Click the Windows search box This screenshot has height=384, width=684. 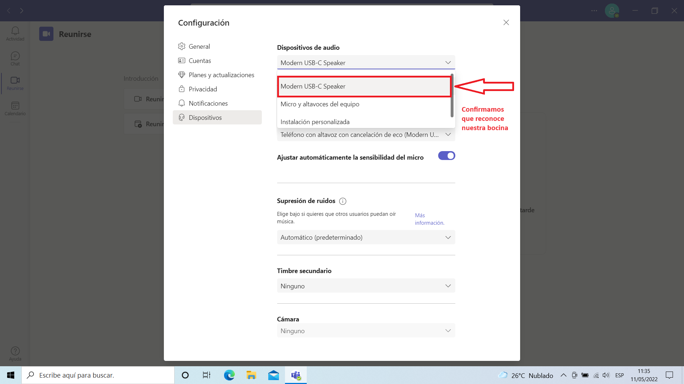coord(98,375)
